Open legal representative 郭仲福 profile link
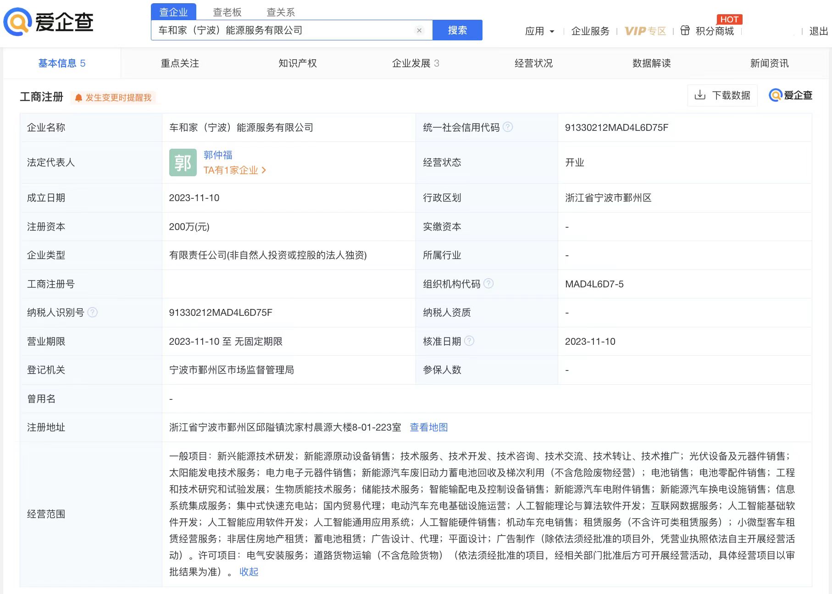 click(218, 155)
